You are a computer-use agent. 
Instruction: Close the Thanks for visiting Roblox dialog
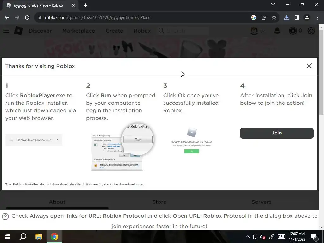coord(309,66)
